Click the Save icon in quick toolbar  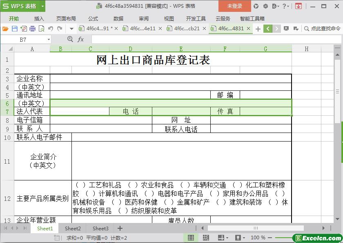coord(14,29)
